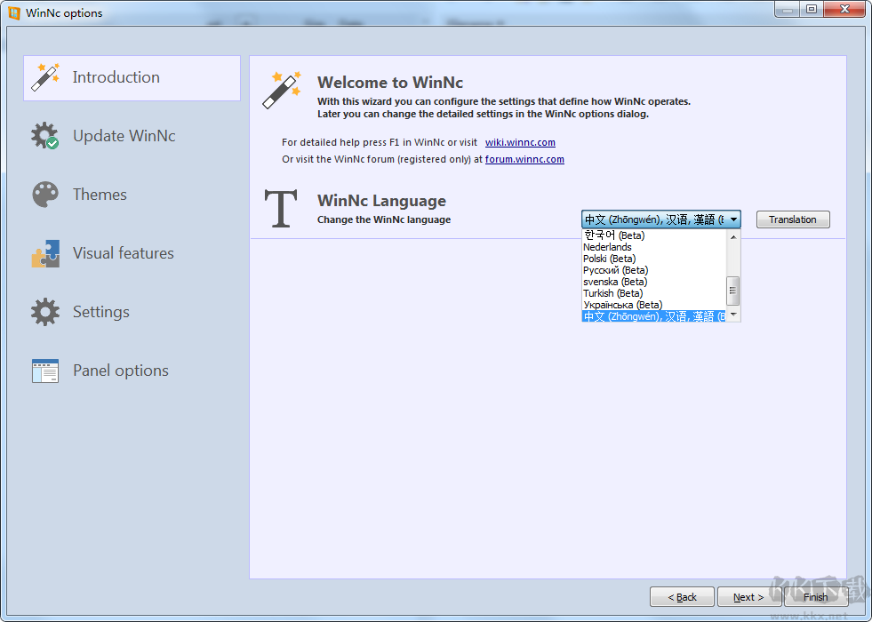Click the large T language icon
Image resolution: width=872 pixels, height=622 pixels.
point(281,209)
